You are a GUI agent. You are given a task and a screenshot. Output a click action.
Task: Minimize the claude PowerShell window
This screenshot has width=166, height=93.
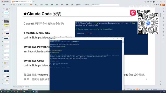[x=114, y=38]
